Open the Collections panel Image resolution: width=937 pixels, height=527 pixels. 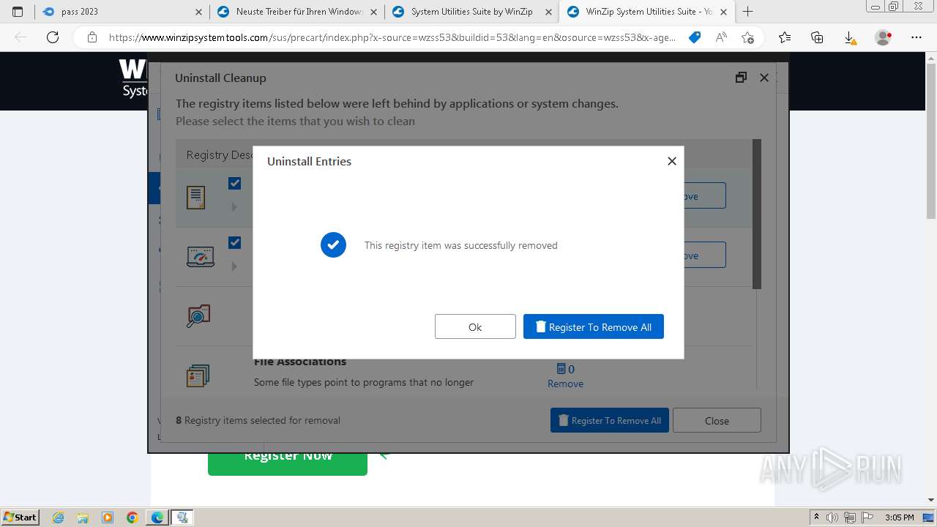817,37
